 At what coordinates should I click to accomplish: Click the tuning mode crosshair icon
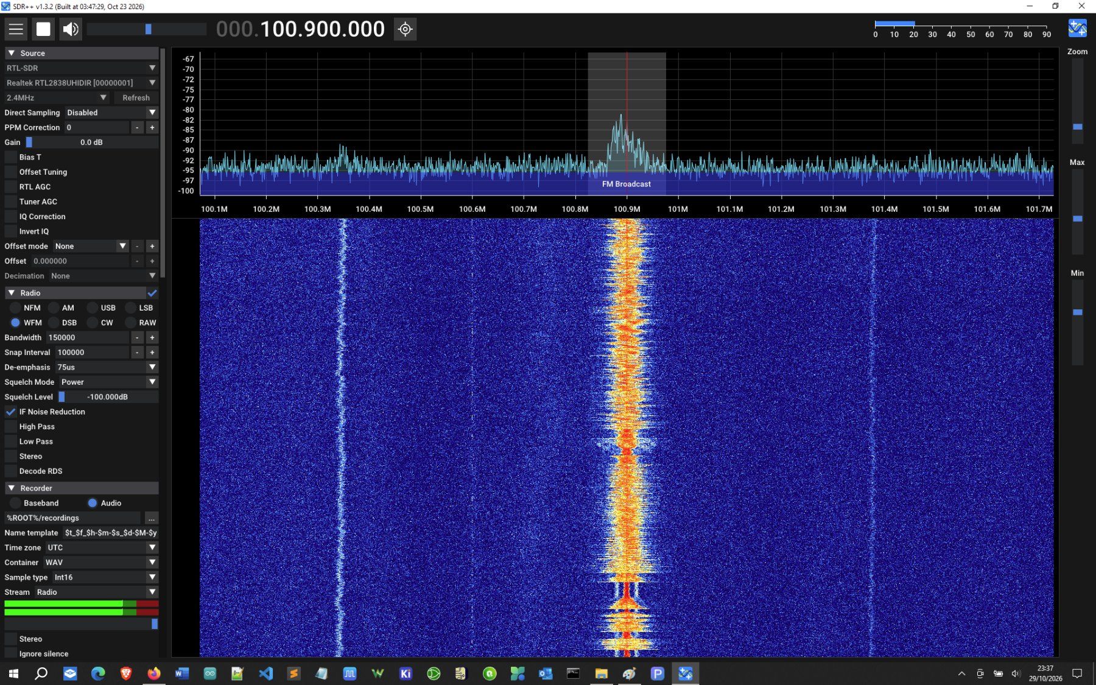405,29
